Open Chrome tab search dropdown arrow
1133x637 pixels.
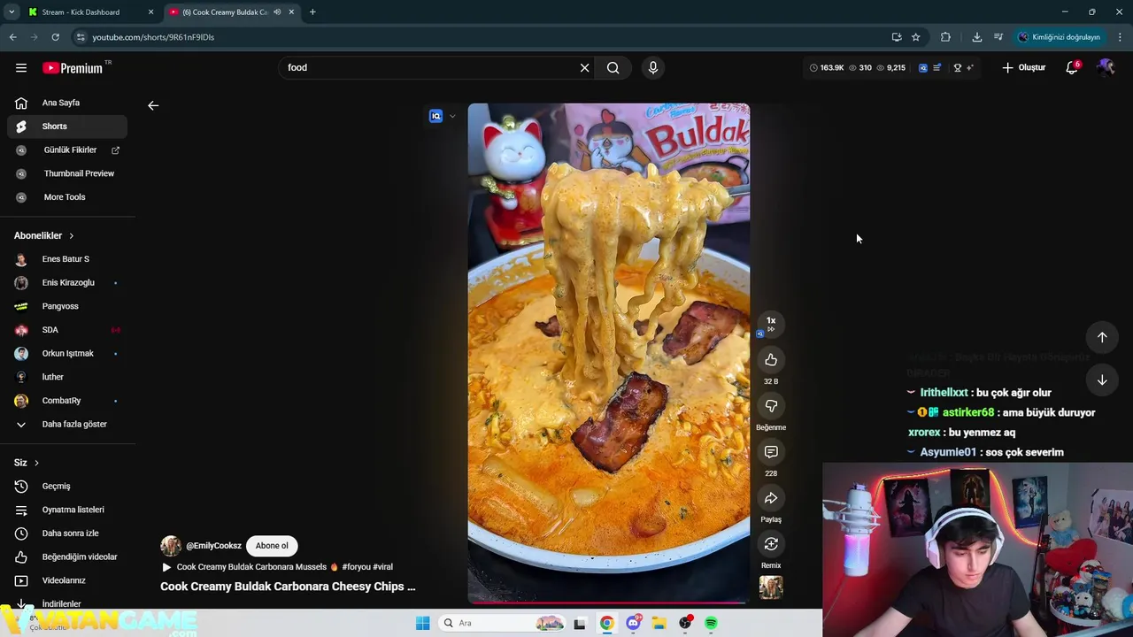tap(12, 12)
